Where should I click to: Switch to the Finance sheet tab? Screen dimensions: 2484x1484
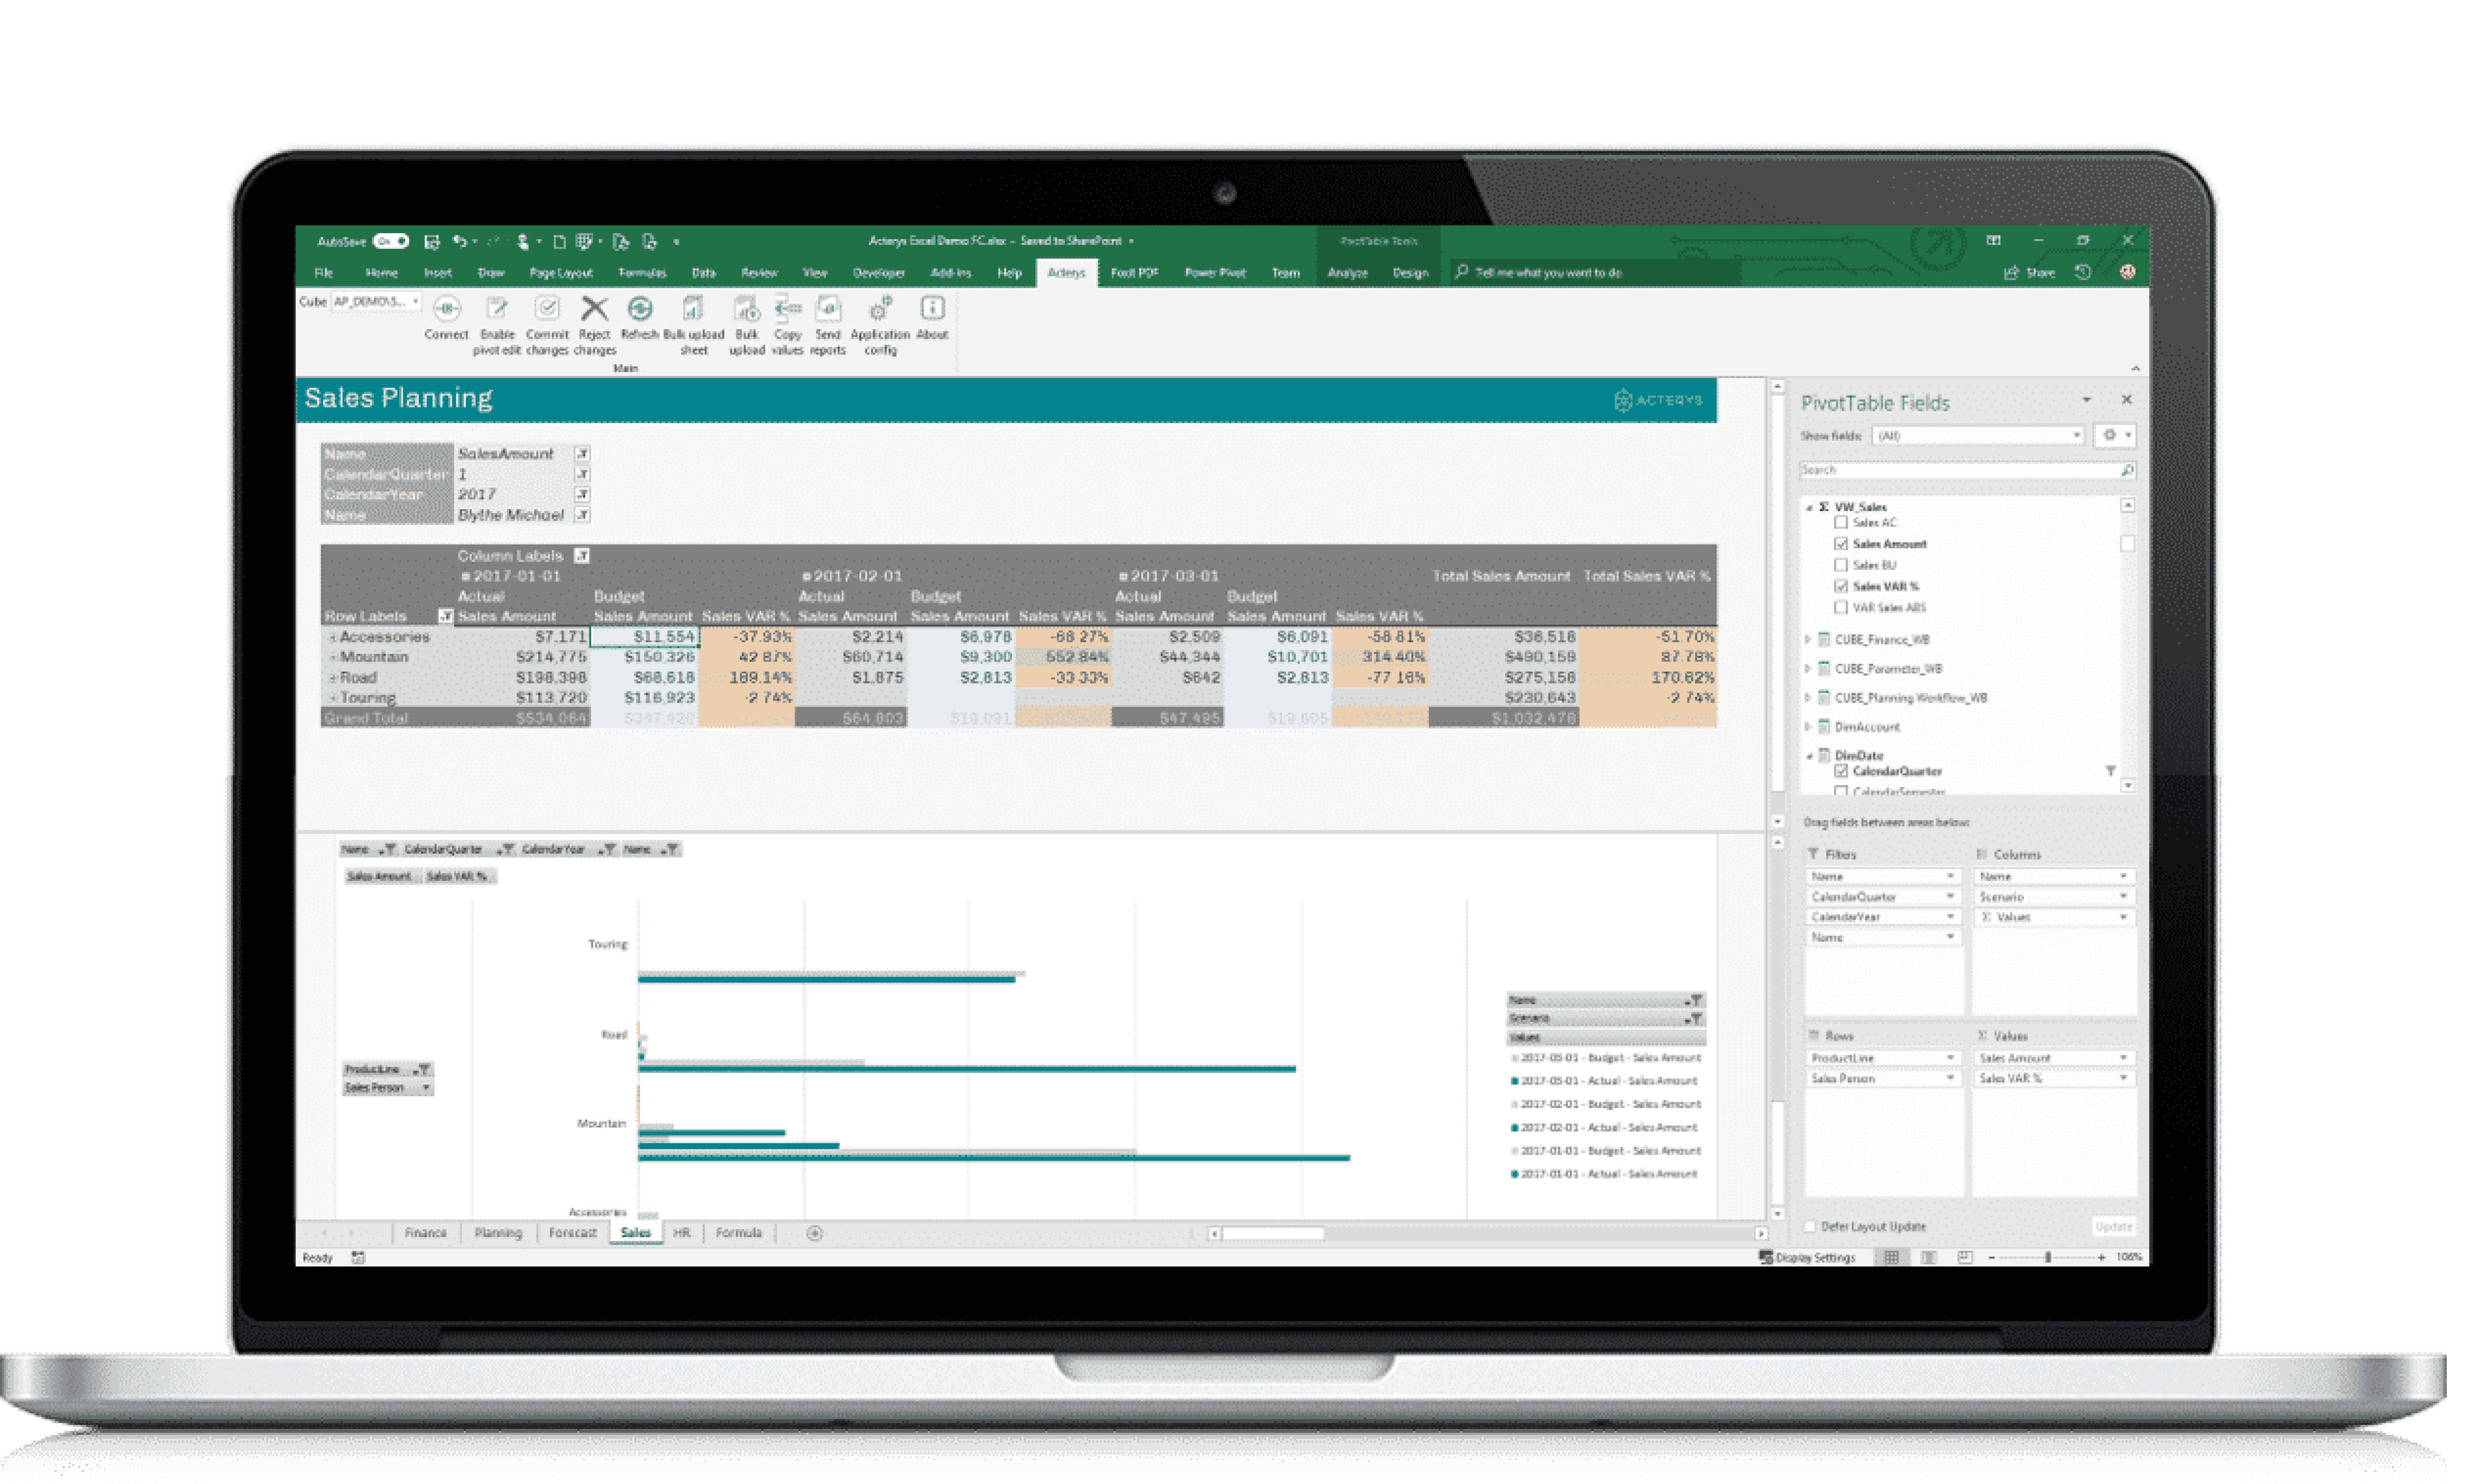(x=425, y=1233)
